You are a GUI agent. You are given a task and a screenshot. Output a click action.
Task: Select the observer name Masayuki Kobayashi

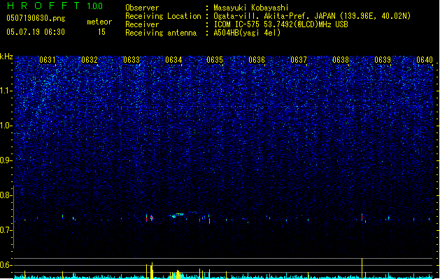coord(251,8)
